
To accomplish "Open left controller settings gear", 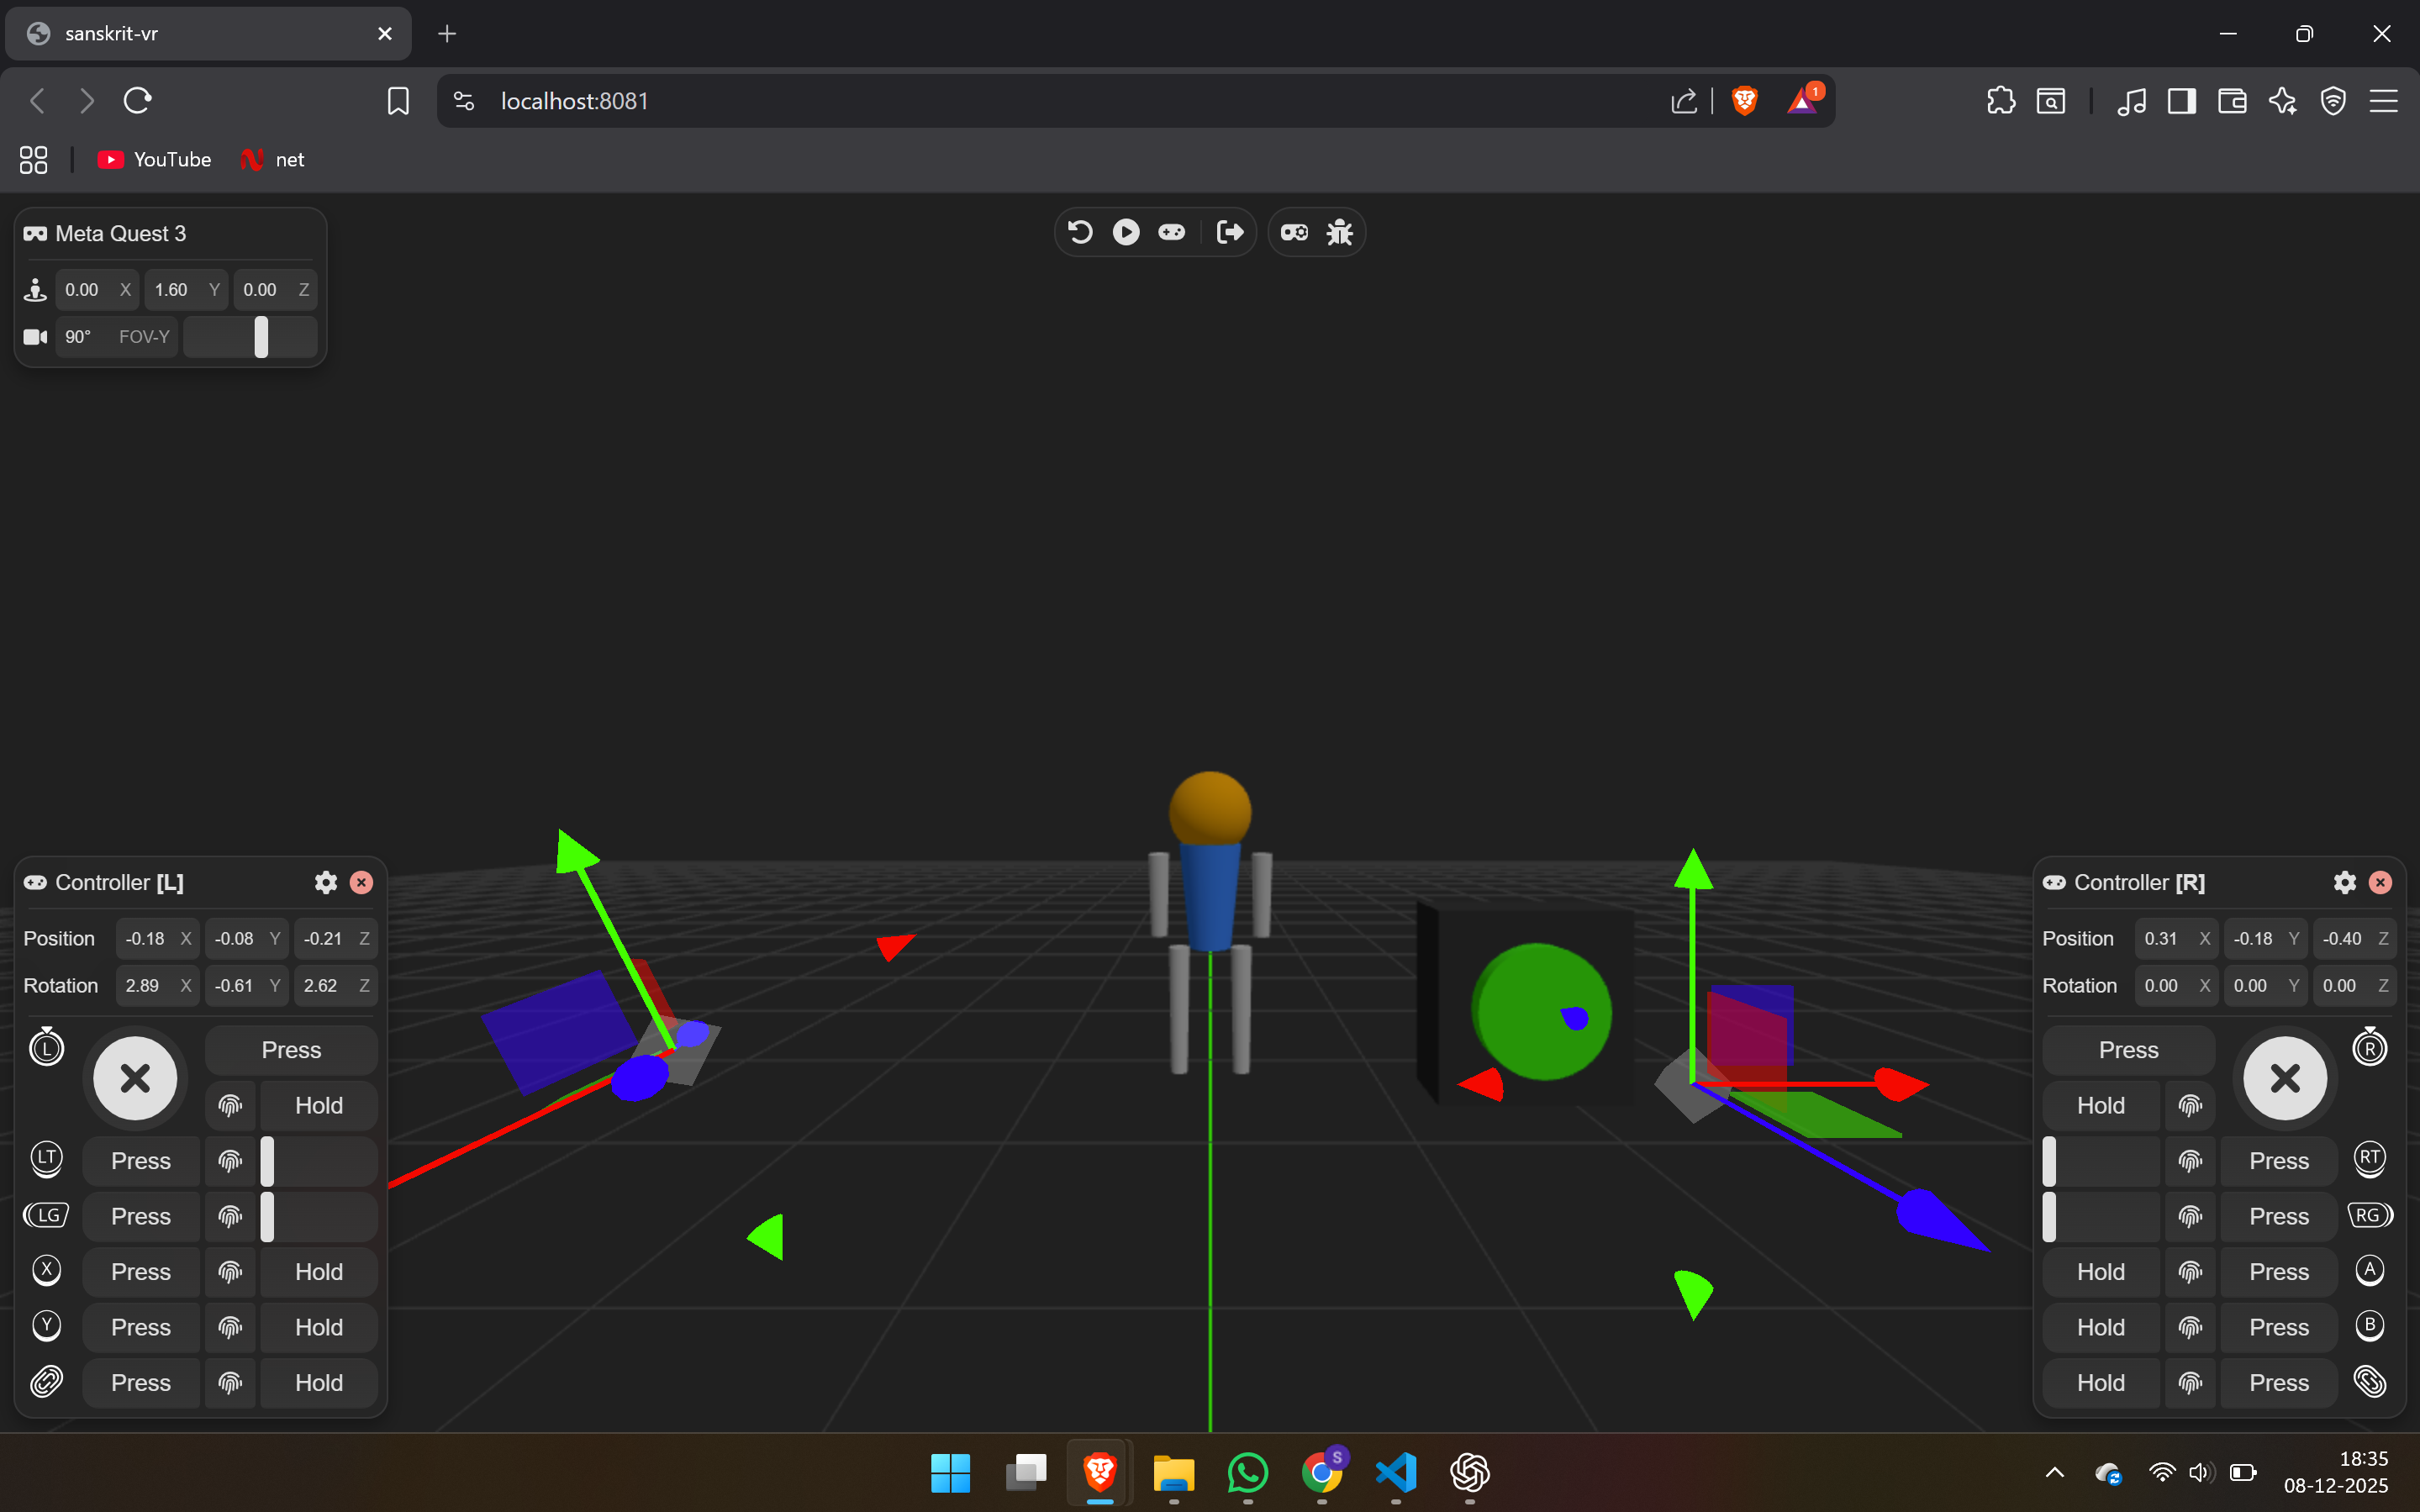I will tap(326, 882).
